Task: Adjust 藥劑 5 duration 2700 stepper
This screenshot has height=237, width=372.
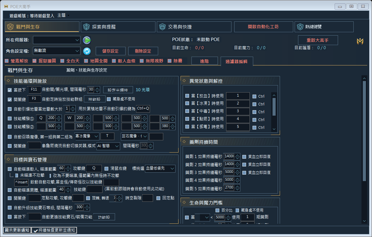Action: 238,188
